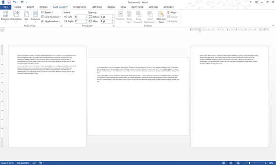Screen dimensions: 276x165
Task: Click the Indent Left input field
Action: 80,17
